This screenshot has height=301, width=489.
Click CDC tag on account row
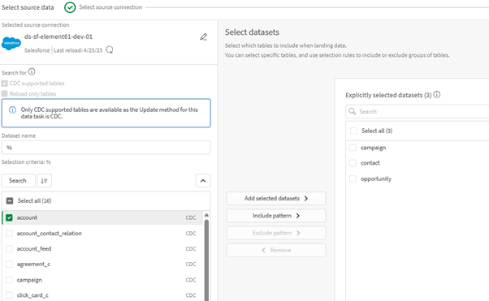[191, 217]
